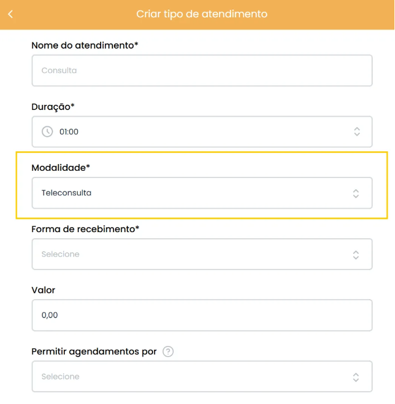Screen dimensions: 395x404
Task: Focus the Nome do atendimento Consulta field
Action: point(202,70)
